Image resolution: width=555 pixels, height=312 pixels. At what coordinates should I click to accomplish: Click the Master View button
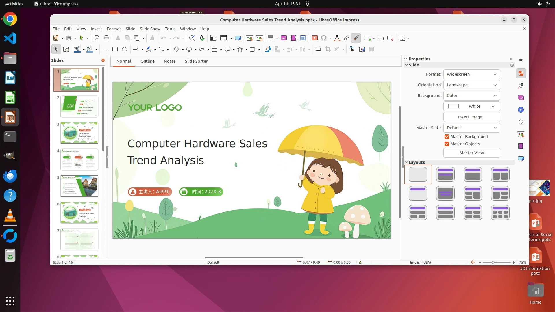coord(471,153)
